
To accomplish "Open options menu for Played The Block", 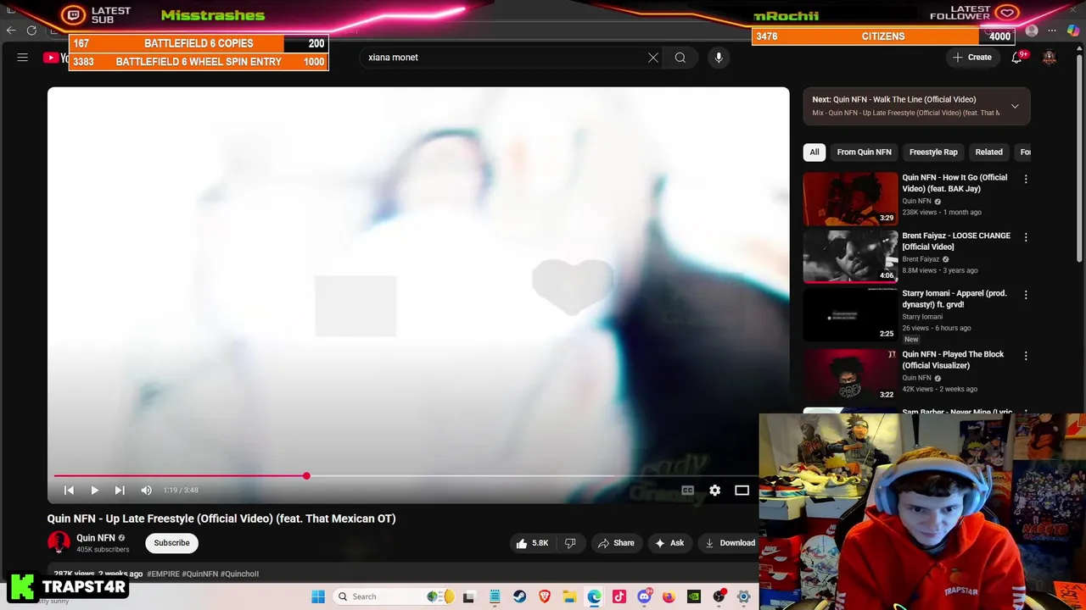I will (1026, 356).
